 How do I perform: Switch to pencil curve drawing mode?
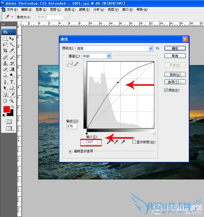pyautogui.click(x=76, y=64)
